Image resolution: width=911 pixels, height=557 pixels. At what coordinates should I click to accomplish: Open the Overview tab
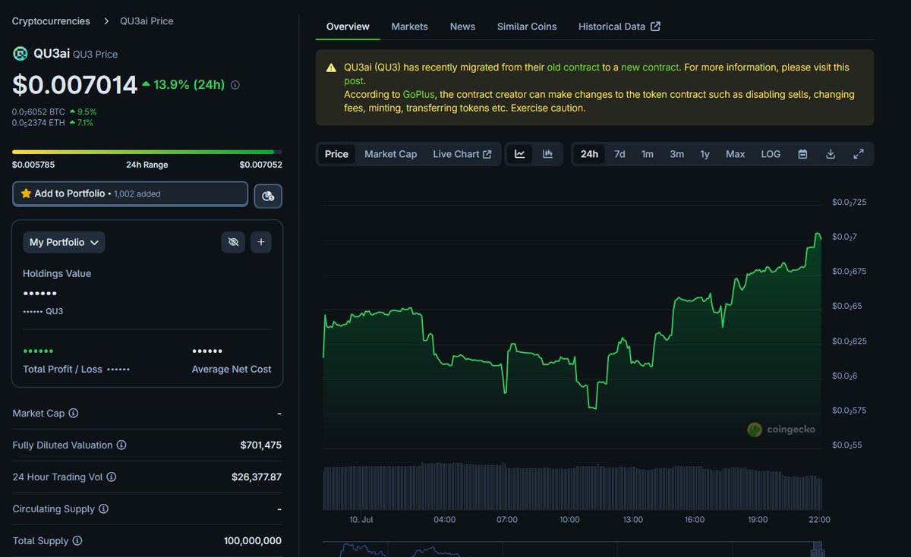point(348,27)
